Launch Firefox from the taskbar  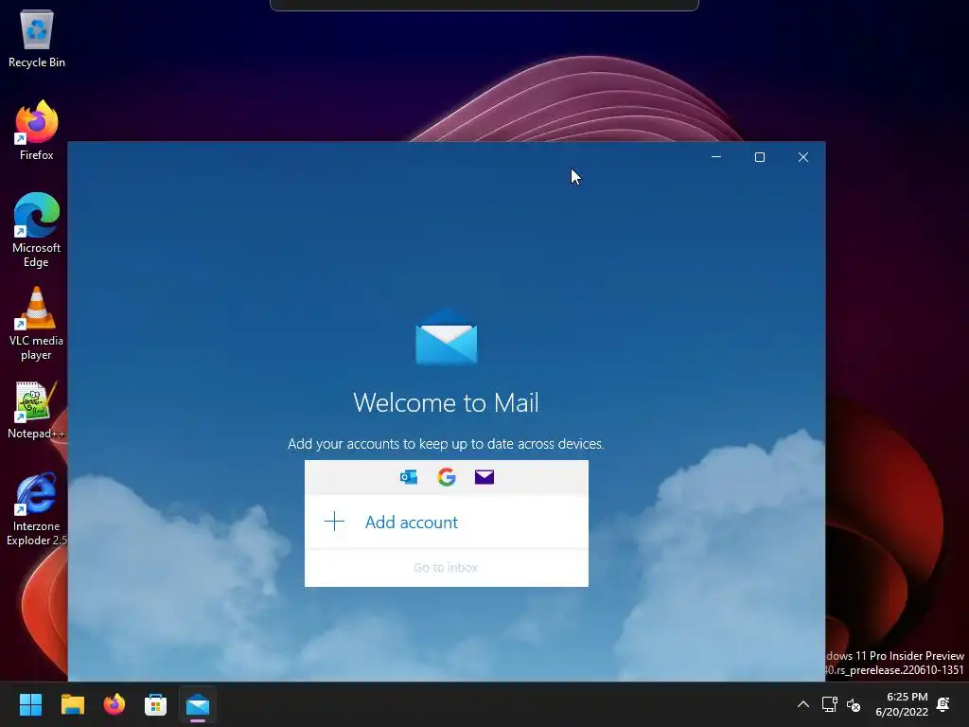115,704
